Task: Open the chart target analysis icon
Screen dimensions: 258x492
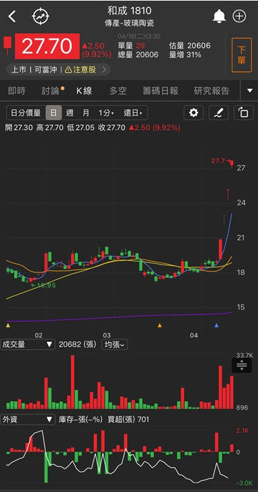Action: click(x=41, y=16)
